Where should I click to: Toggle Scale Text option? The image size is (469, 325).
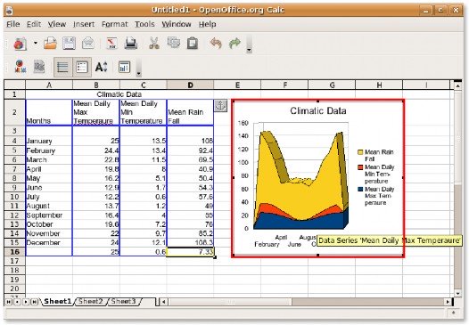point(101,67)
